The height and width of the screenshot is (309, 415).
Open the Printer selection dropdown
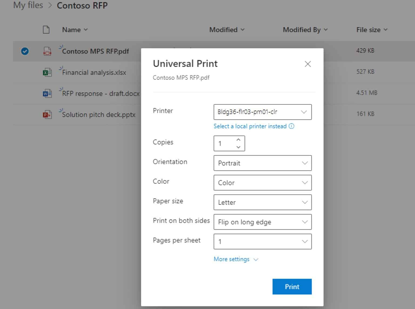click(304, 112)
